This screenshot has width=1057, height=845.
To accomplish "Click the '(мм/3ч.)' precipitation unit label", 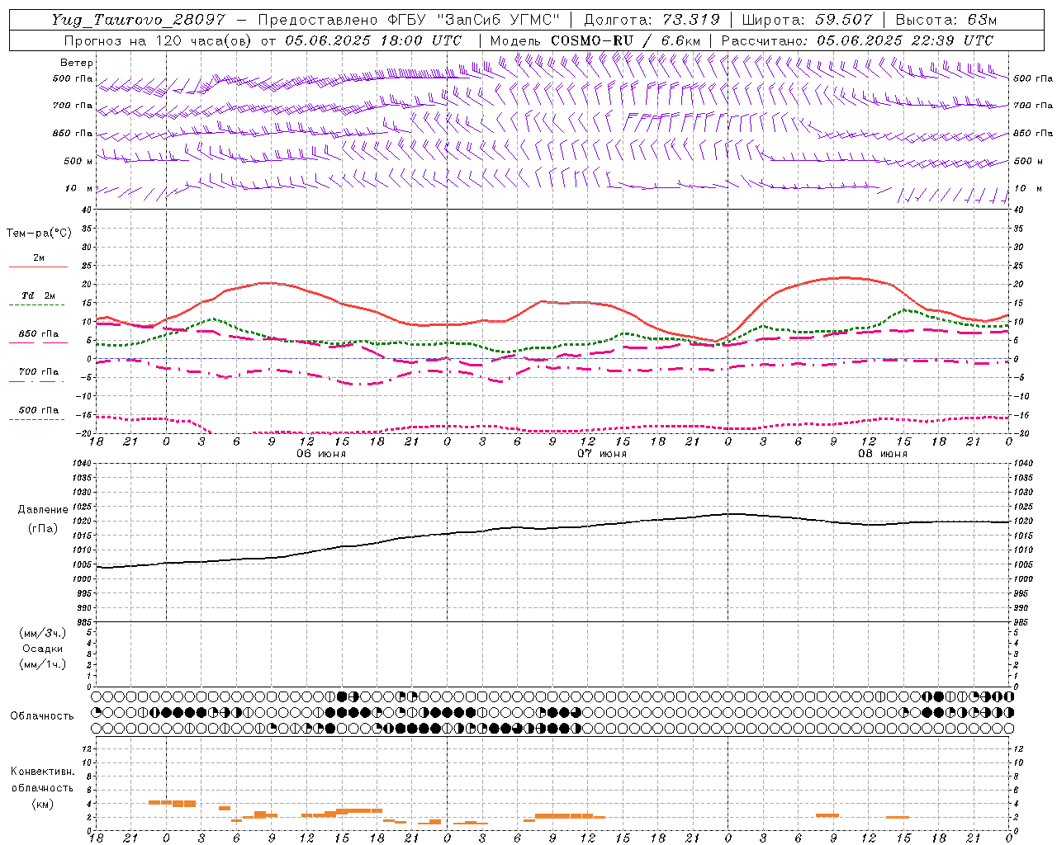I will pos(43,633).
